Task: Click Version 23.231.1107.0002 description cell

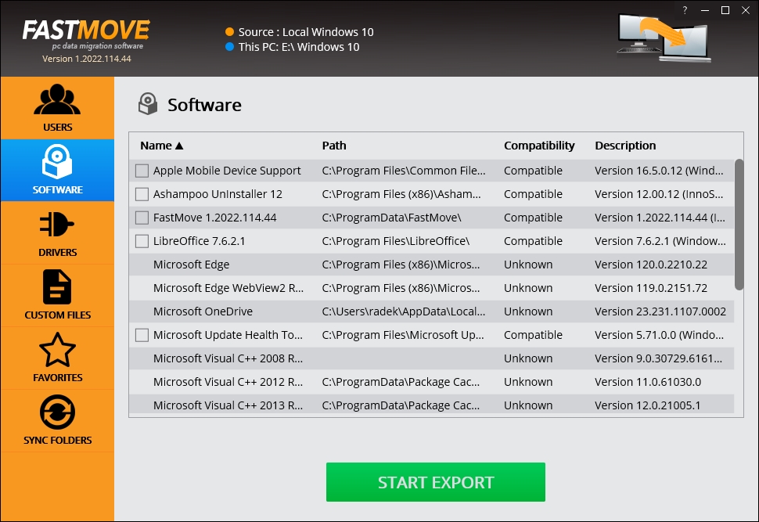Action: [660, 311]
